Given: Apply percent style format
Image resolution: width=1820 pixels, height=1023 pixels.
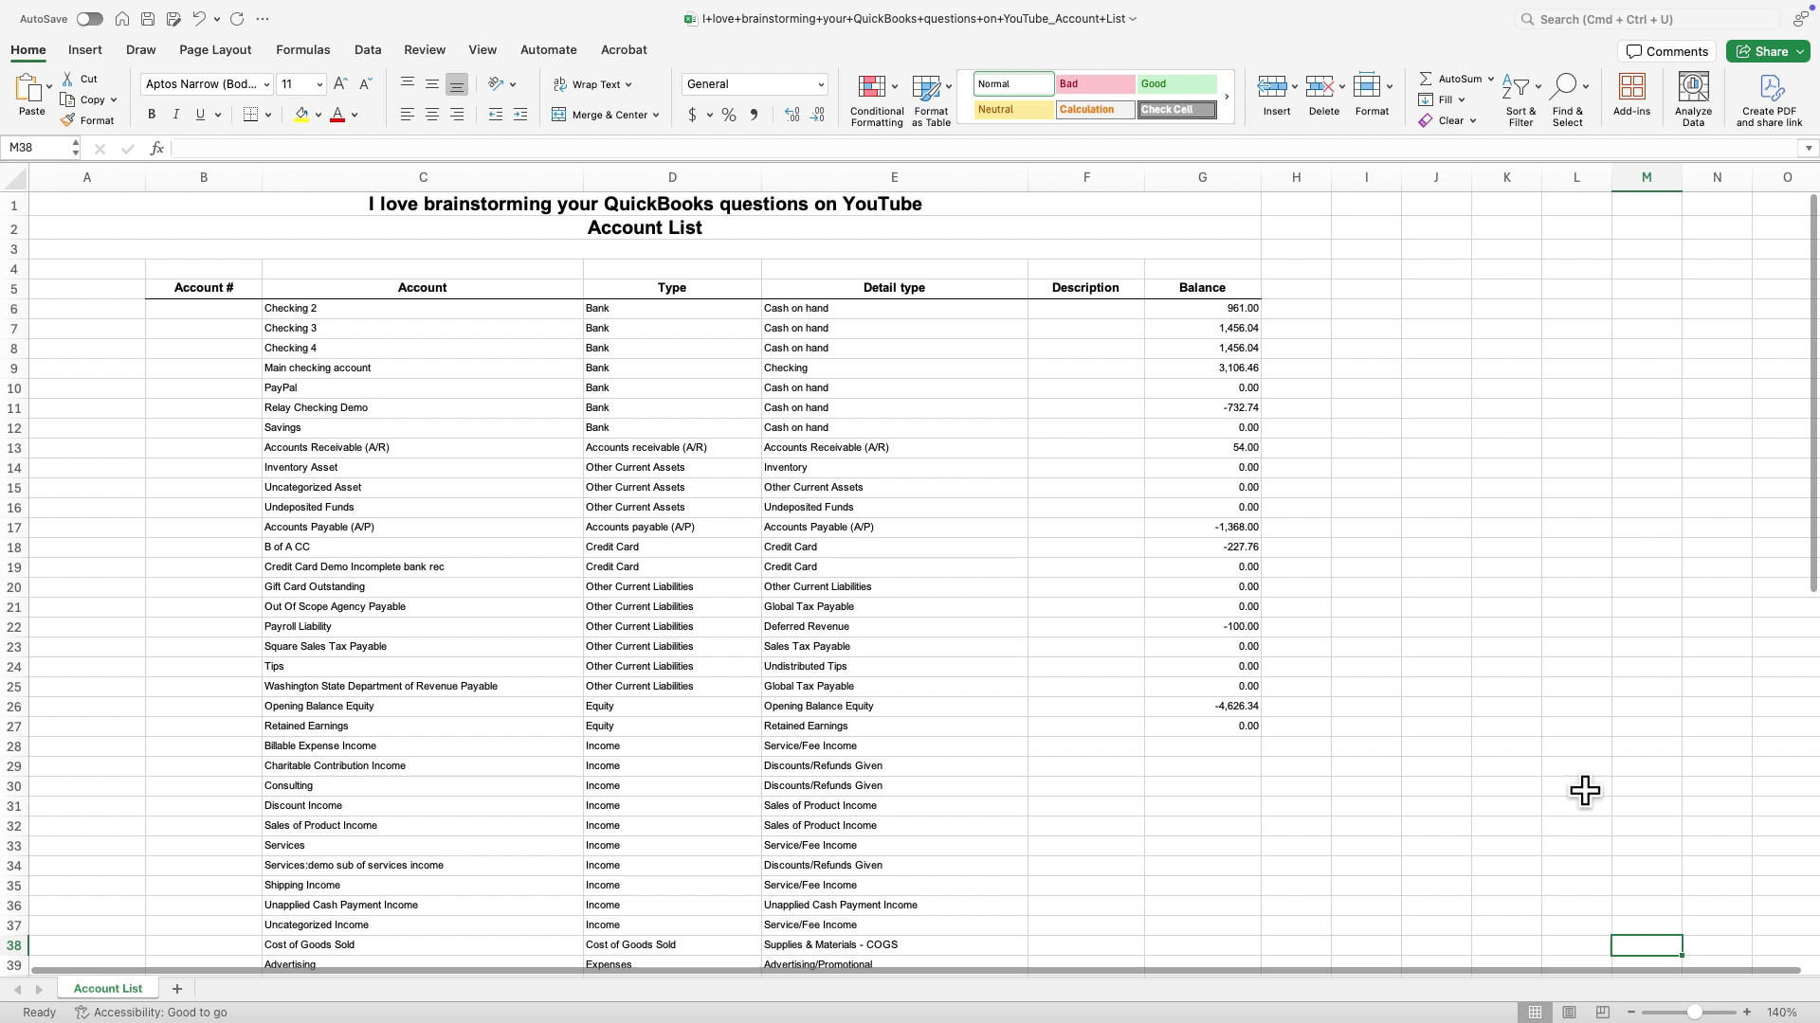Looking at the screenshot, I should 729,115.
